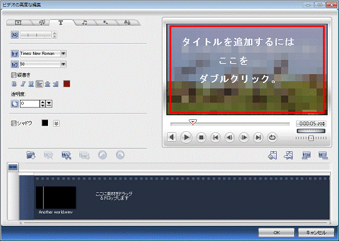Align title text to the right
The width and height of the screenshot is (339, 241).
[x=56, y=84]
